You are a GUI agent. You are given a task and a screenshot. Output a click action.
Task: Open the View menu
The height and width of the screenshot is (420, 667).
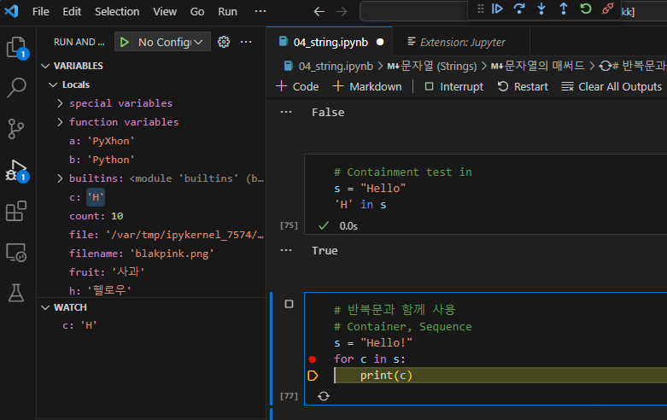pyautogui.click(x=165, y=11)
